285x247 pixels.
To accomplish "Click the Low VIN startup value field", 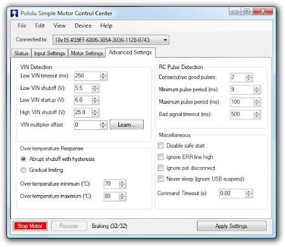I will pyautogui.click(x=83, y=100).
